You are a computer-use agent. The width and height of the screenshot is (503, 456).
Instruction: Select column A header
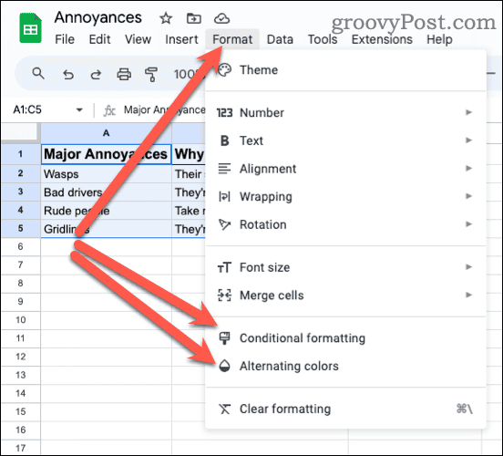tap(107, 133)
